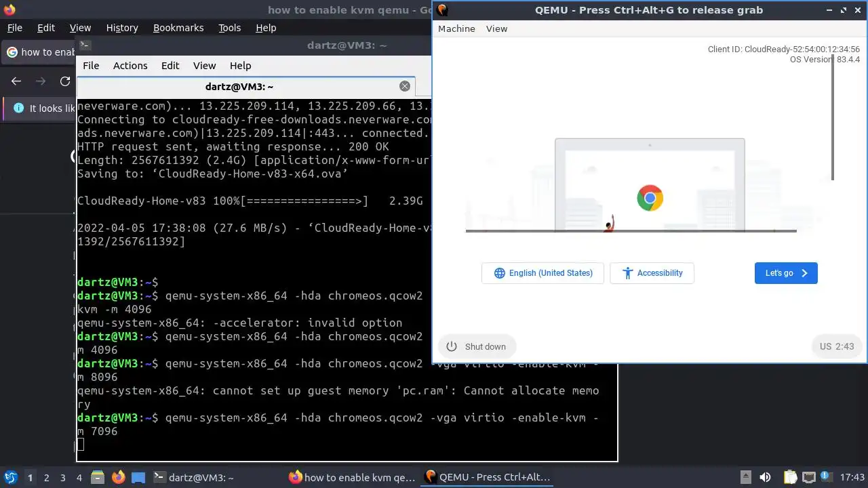Open Firefox Help menu at top

tap(266, 28)
